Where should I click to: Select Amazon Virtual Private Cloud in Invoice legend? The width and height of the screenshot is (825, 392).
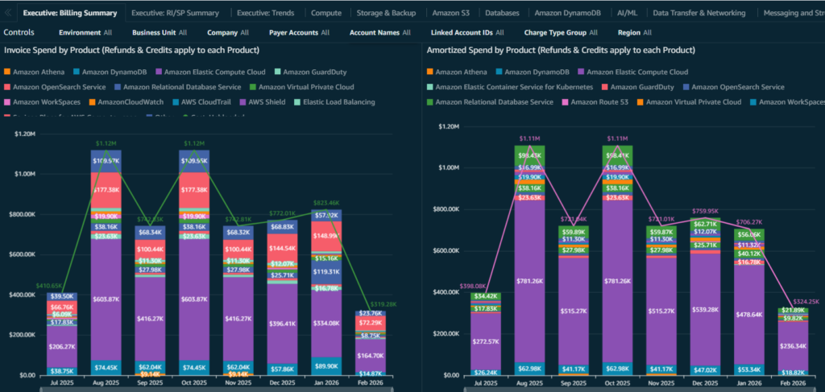tap(301, 87)
